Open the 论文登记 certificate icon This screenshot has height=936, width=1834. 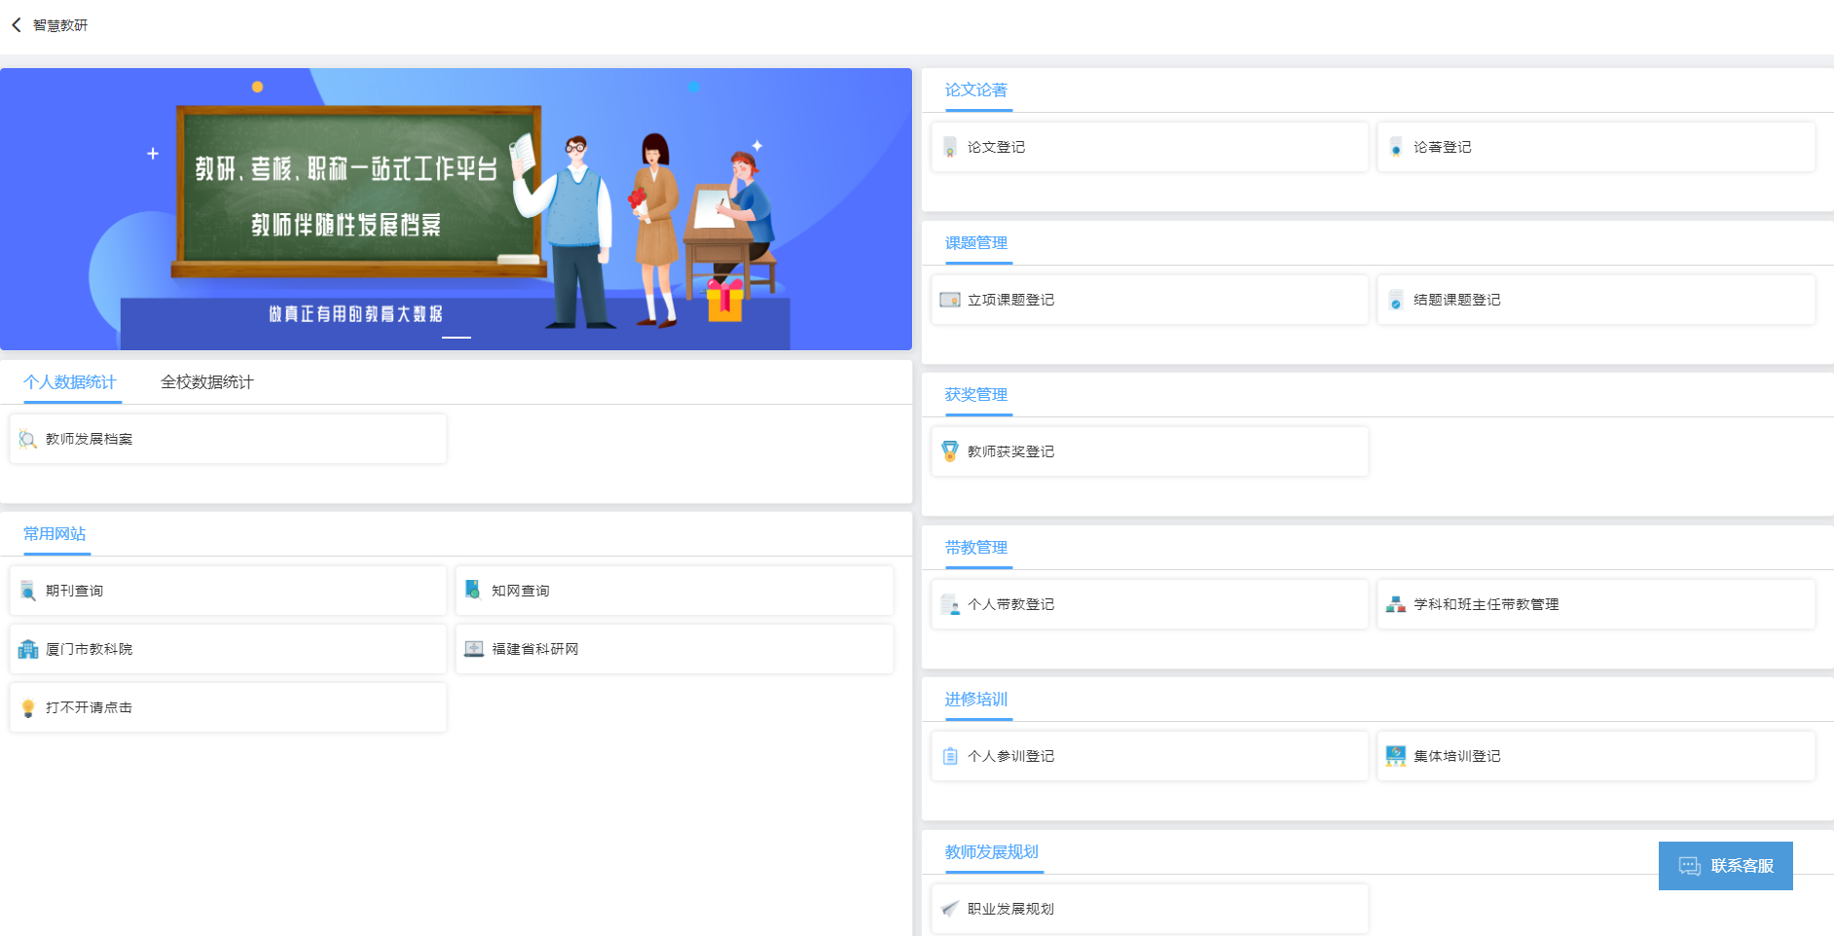point(950,148)
